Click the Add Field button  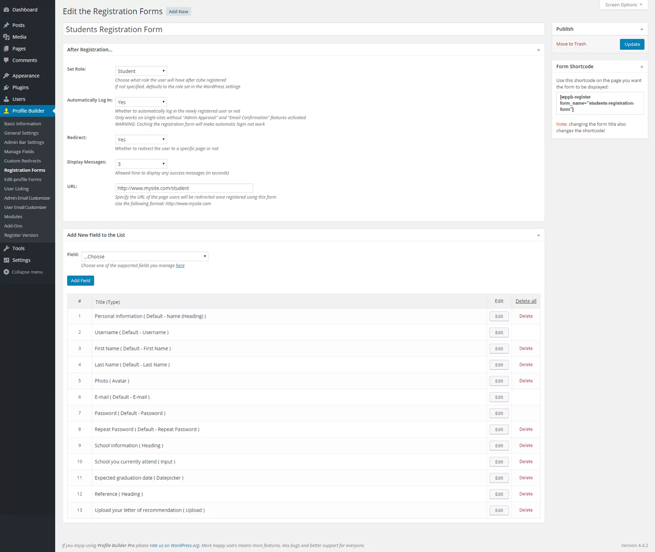81,280
